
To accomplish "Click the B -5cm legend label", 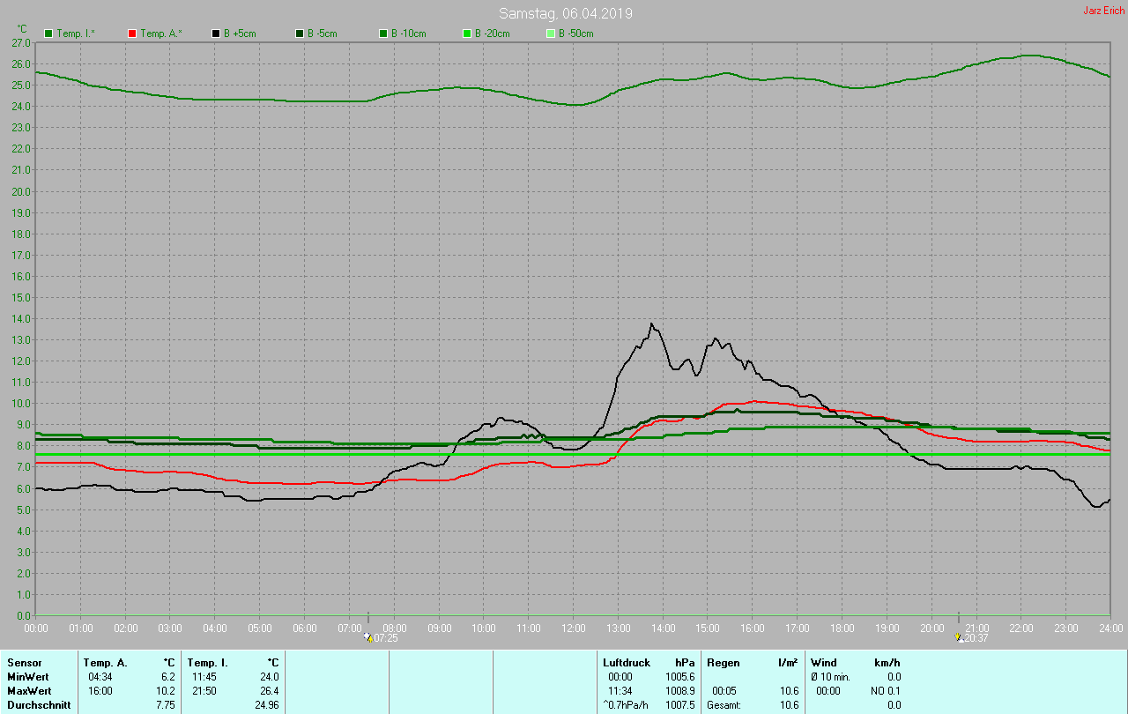I will (322, 33).
